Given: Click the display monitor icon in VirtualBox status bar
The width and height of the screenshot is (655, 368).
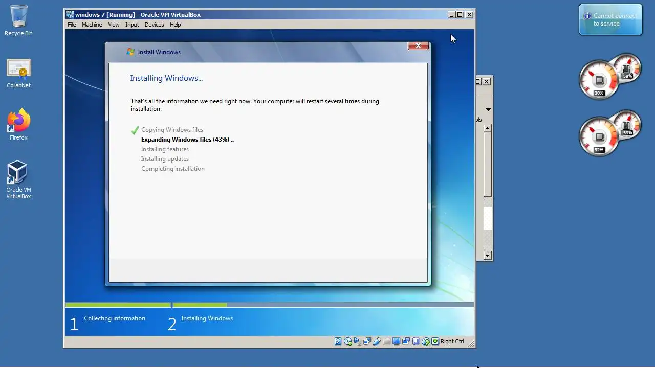Looking at the screenshot, I should point(396,341).
